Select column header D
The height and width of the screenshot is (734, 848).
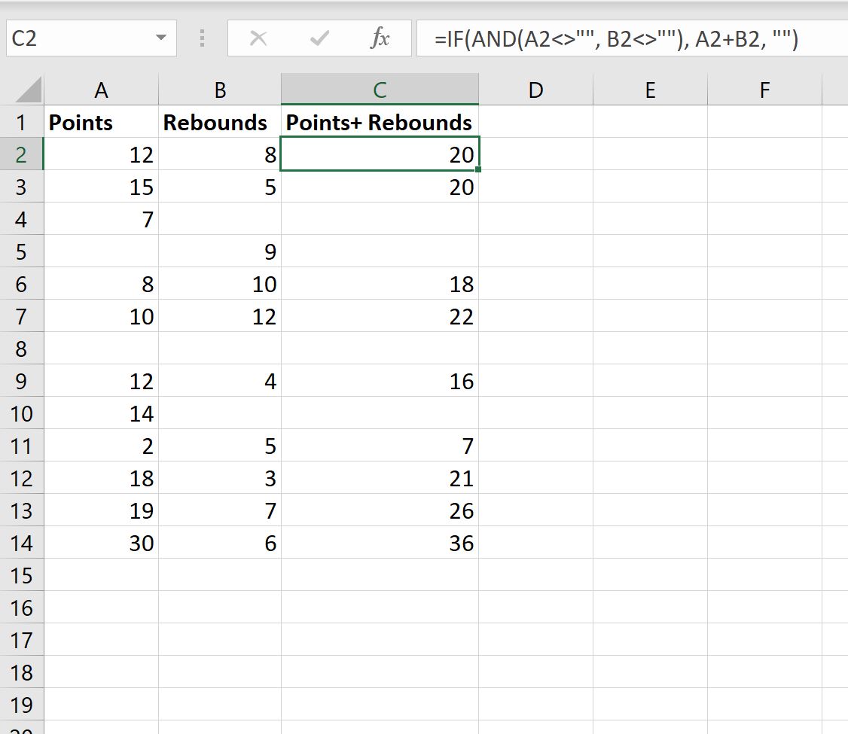[x=535, y=89]
